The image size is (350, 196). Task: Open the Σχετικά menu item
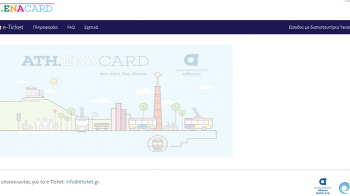coord(91,27)
